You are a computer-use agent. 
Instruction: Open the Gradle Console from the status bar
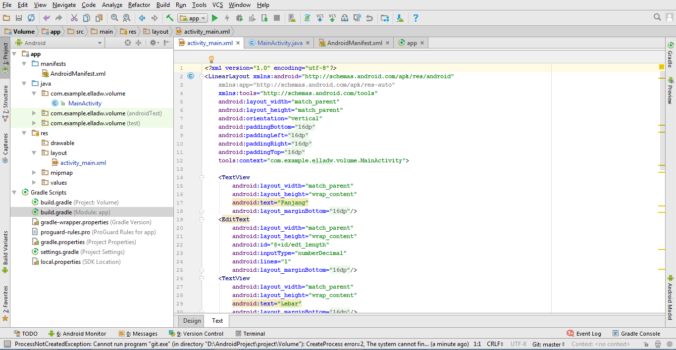coord(639,333)
